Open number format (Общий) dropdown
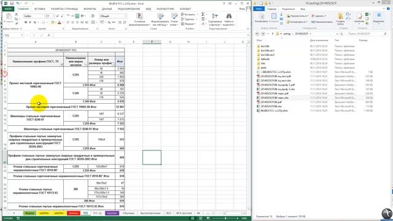 tap(125, 16)
